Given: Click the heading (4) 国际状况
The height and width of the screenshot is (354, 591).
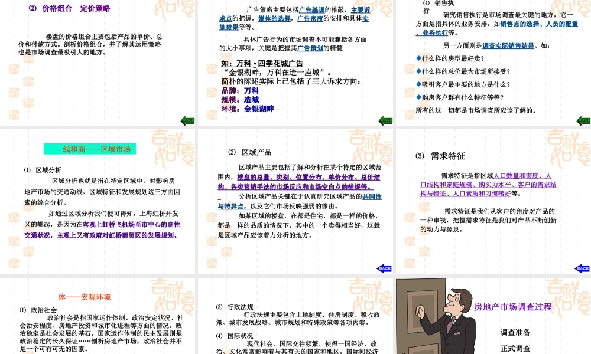Looking at the screenshot, I should pos(235,336).
